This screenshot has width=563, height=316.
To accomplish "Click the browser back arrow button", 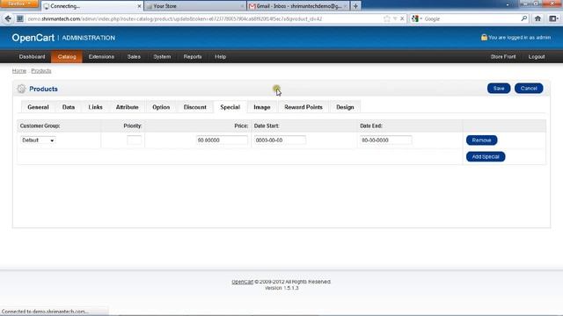I will (8, 18).
